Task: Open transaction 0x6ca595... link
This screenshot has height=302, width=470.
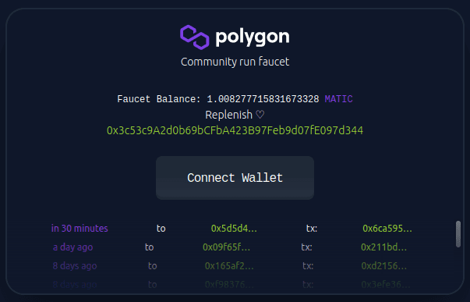Action: (387, 229)
